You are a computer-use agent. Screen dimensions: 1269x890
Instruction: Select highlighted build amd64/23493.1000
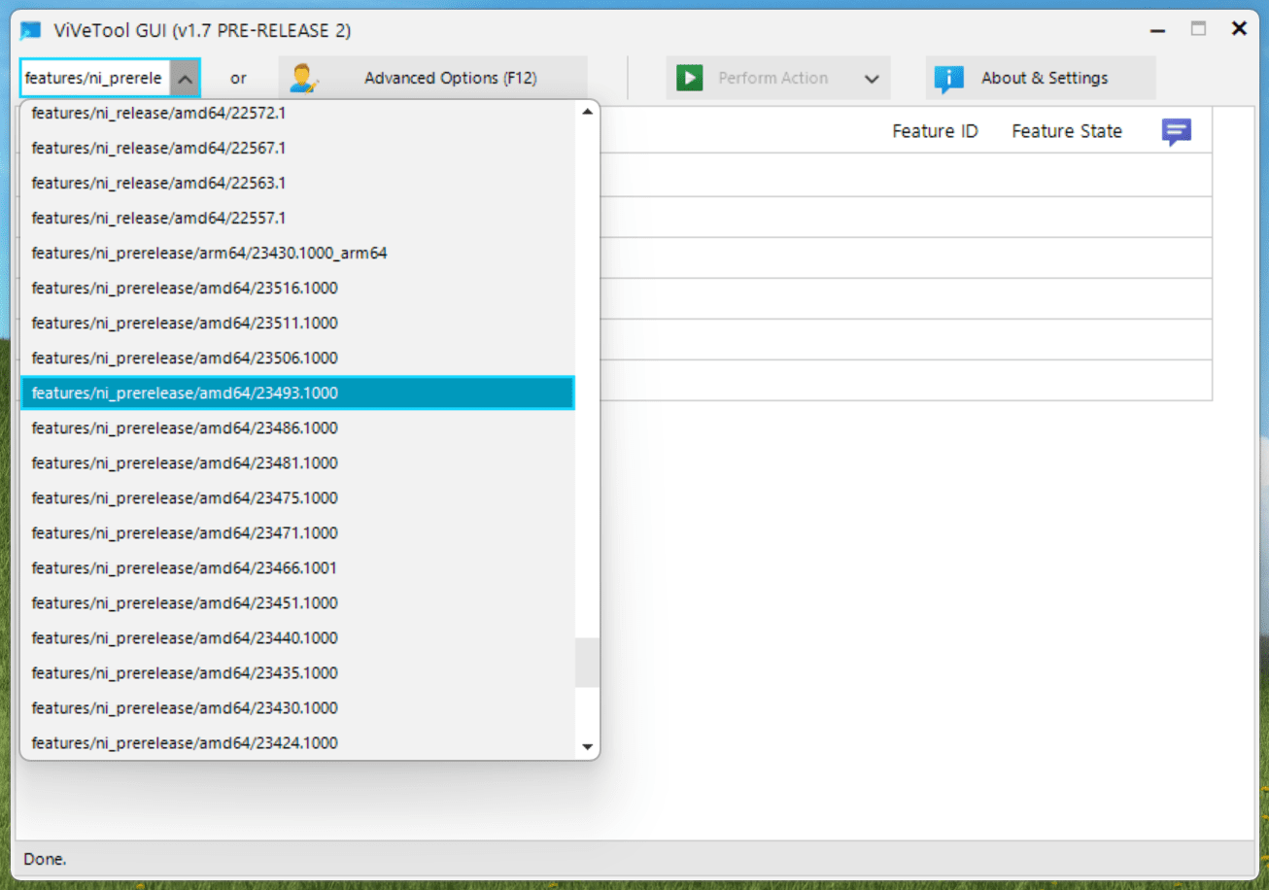(297, 393)
